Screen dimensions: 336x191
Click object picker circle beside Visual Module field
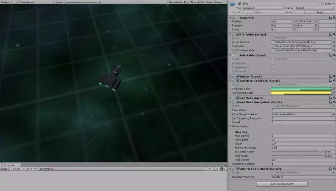(x=334, y=42)
